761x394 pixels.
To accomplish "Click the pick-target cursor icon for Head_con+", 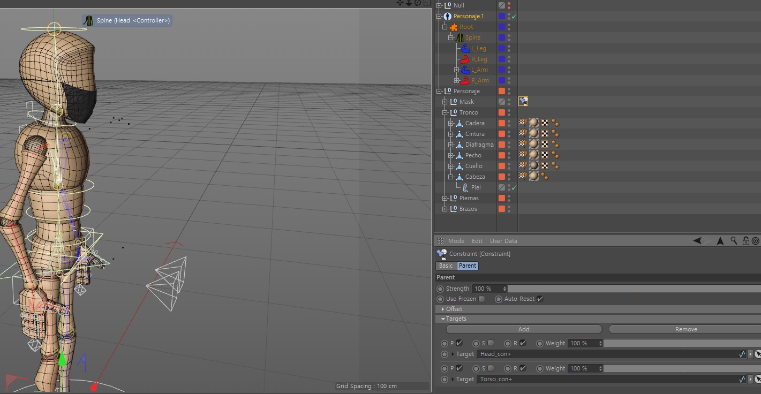I will (x=758, y=354).
